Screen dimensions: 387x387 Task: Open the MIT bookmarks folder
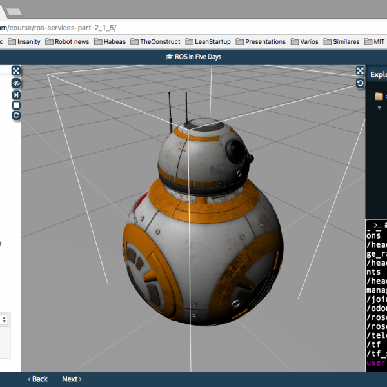pyautogui.click(x=374, y=42)
